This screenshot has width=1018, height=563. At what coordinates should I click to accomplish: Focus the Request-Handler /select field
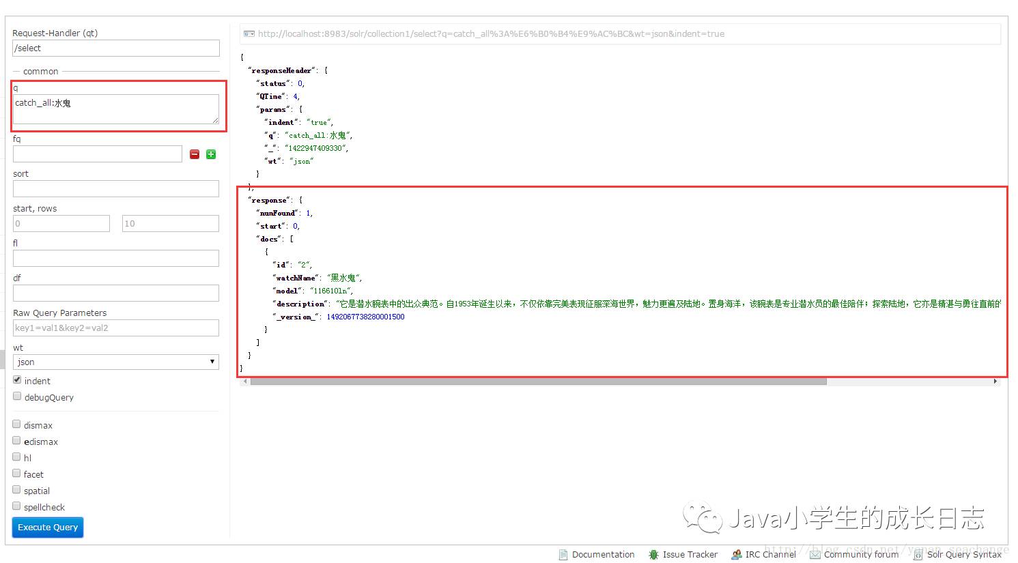pos(116,48)
